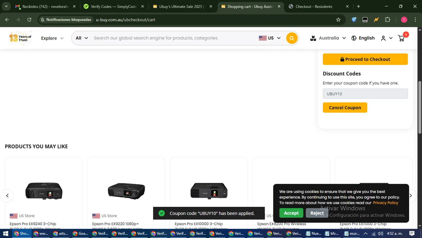Open the Privacy Policy link
Viewport: 422px width, 238px height.
tap(385, 203)
